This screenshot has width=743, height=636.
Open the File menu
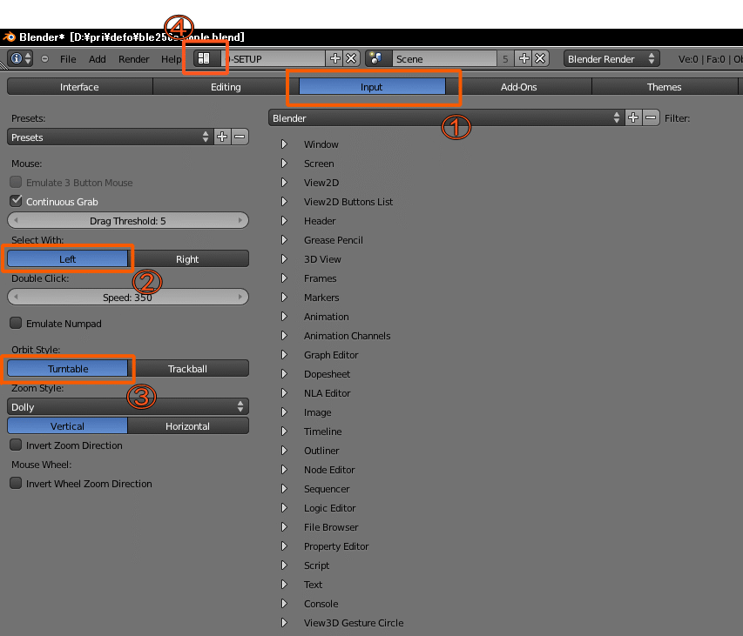tap(68, 59)
